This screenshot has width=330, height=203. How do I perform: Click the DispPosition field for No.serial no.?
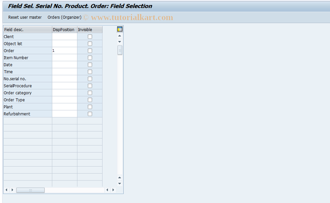(65, 79)
